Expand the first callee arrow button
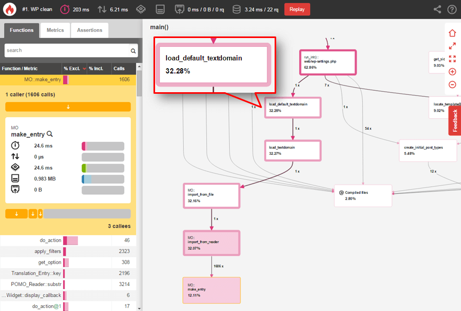 pyautogui.click(x=17, y=214)
